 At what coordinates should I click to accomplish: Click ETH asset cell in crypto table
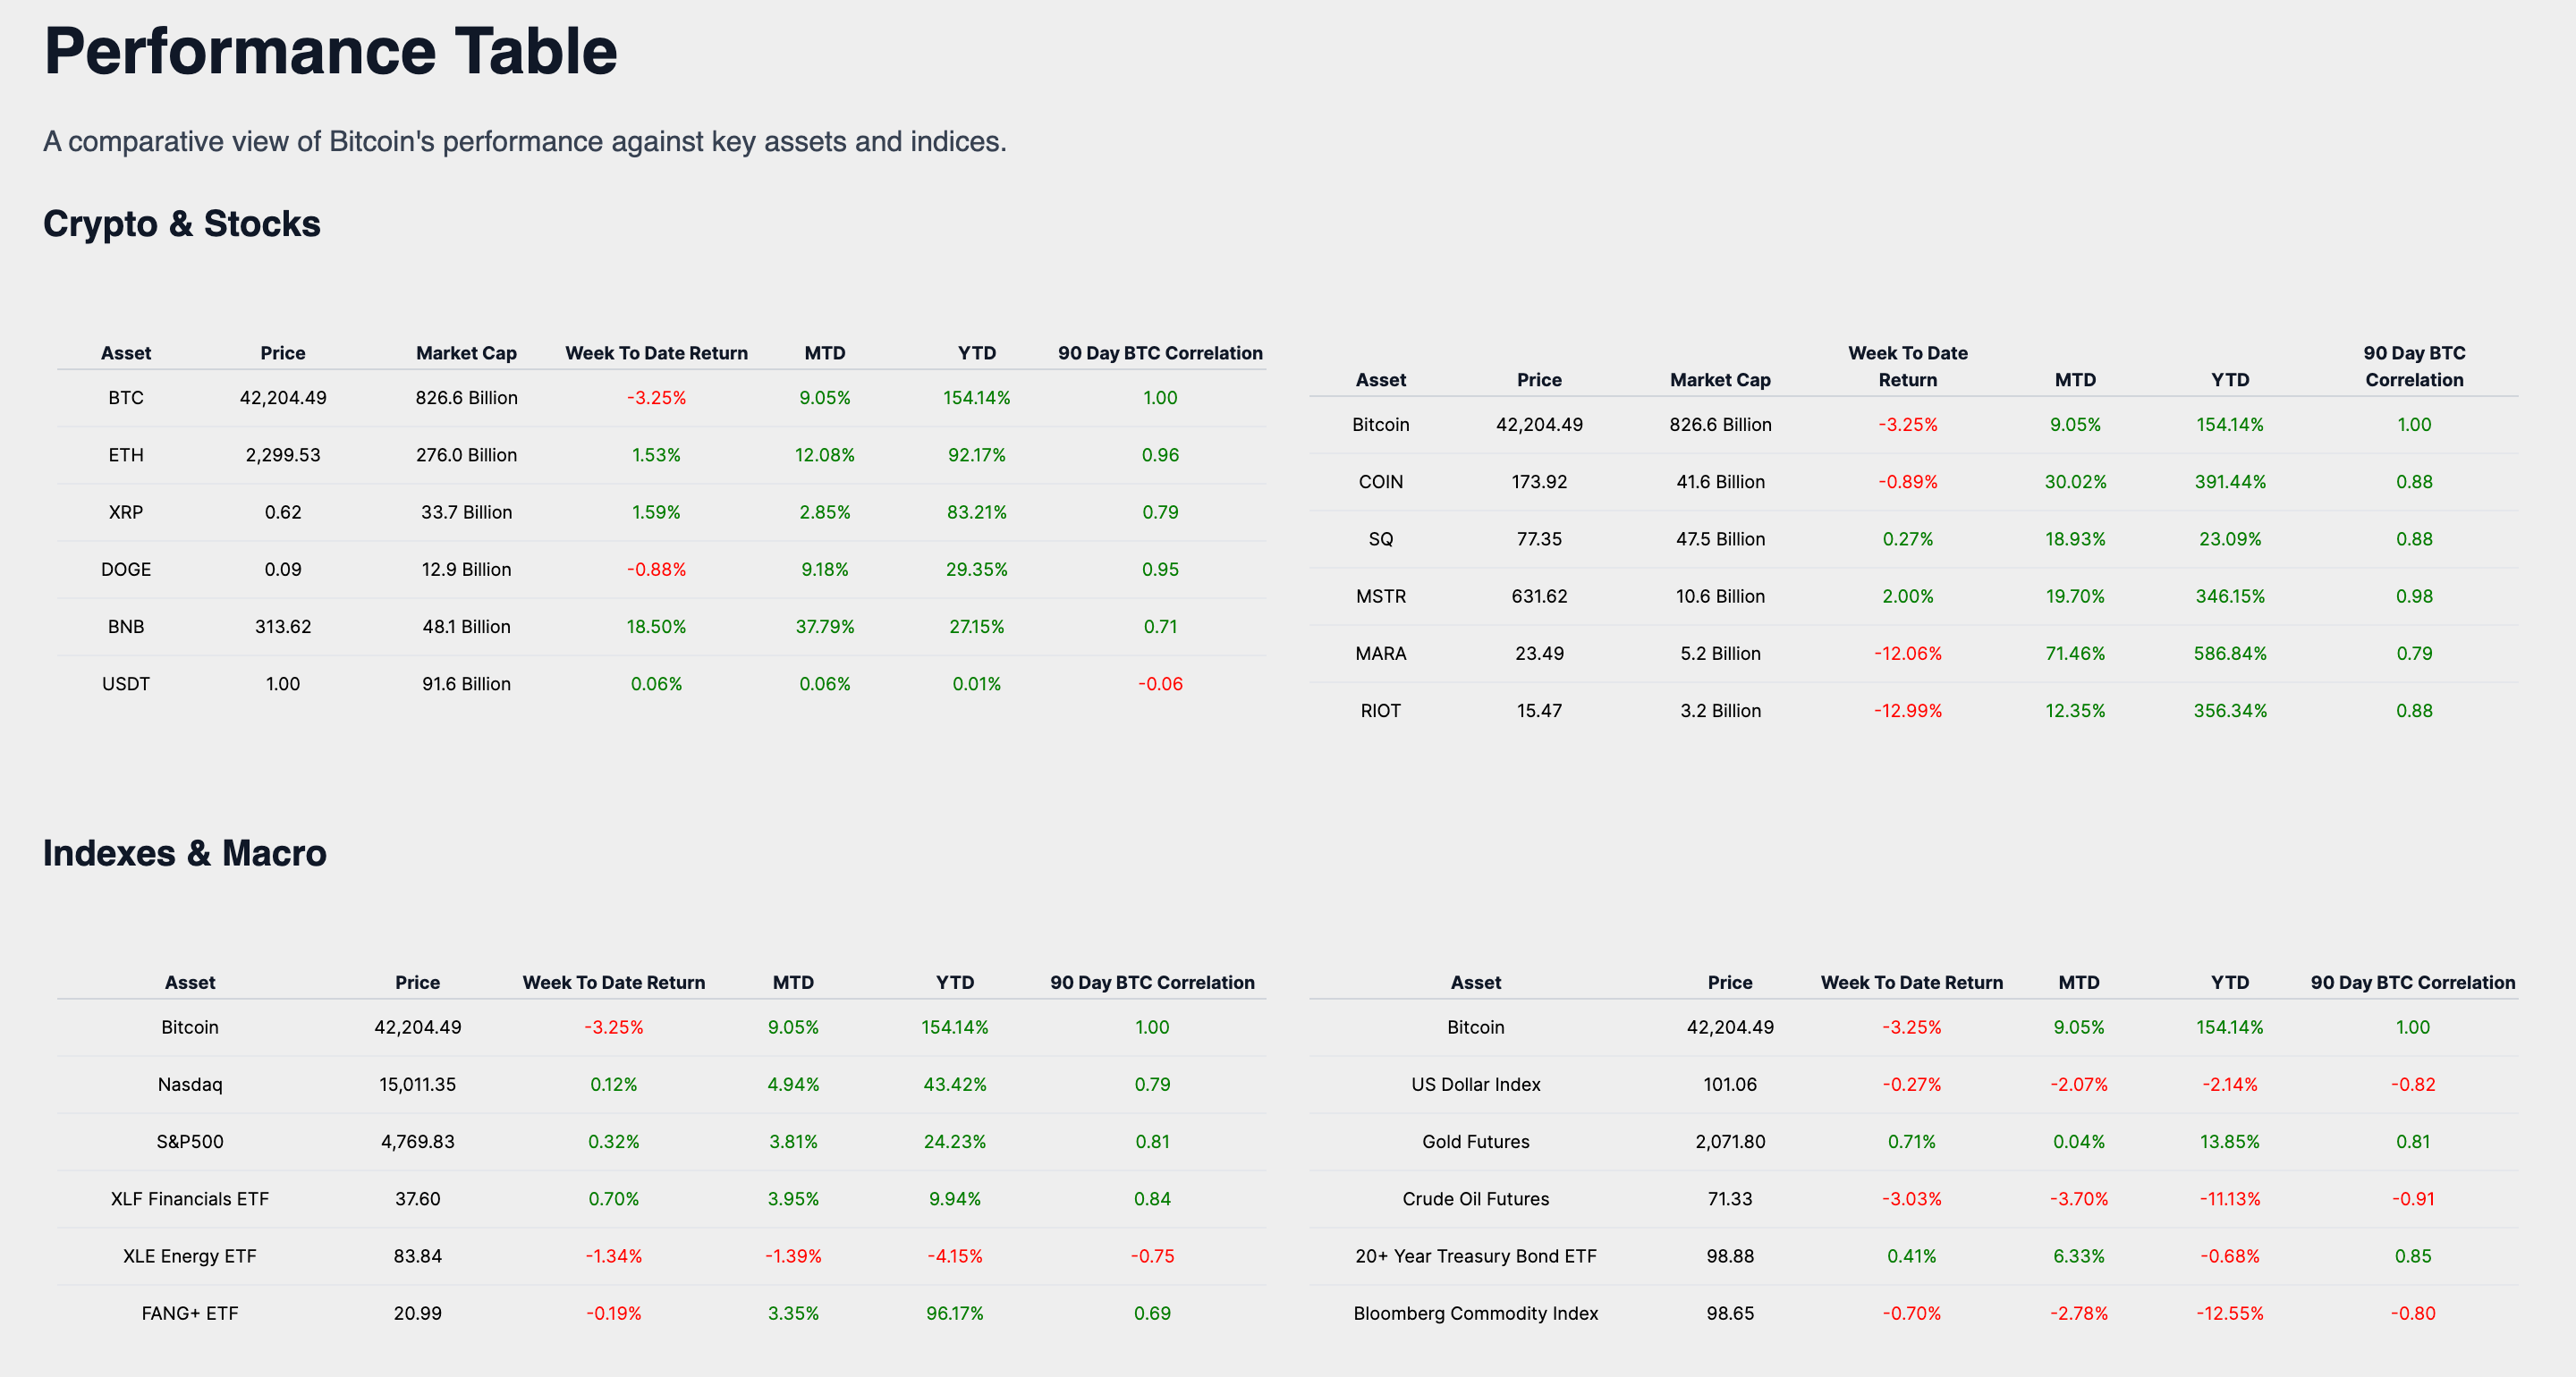click(126, 455)
